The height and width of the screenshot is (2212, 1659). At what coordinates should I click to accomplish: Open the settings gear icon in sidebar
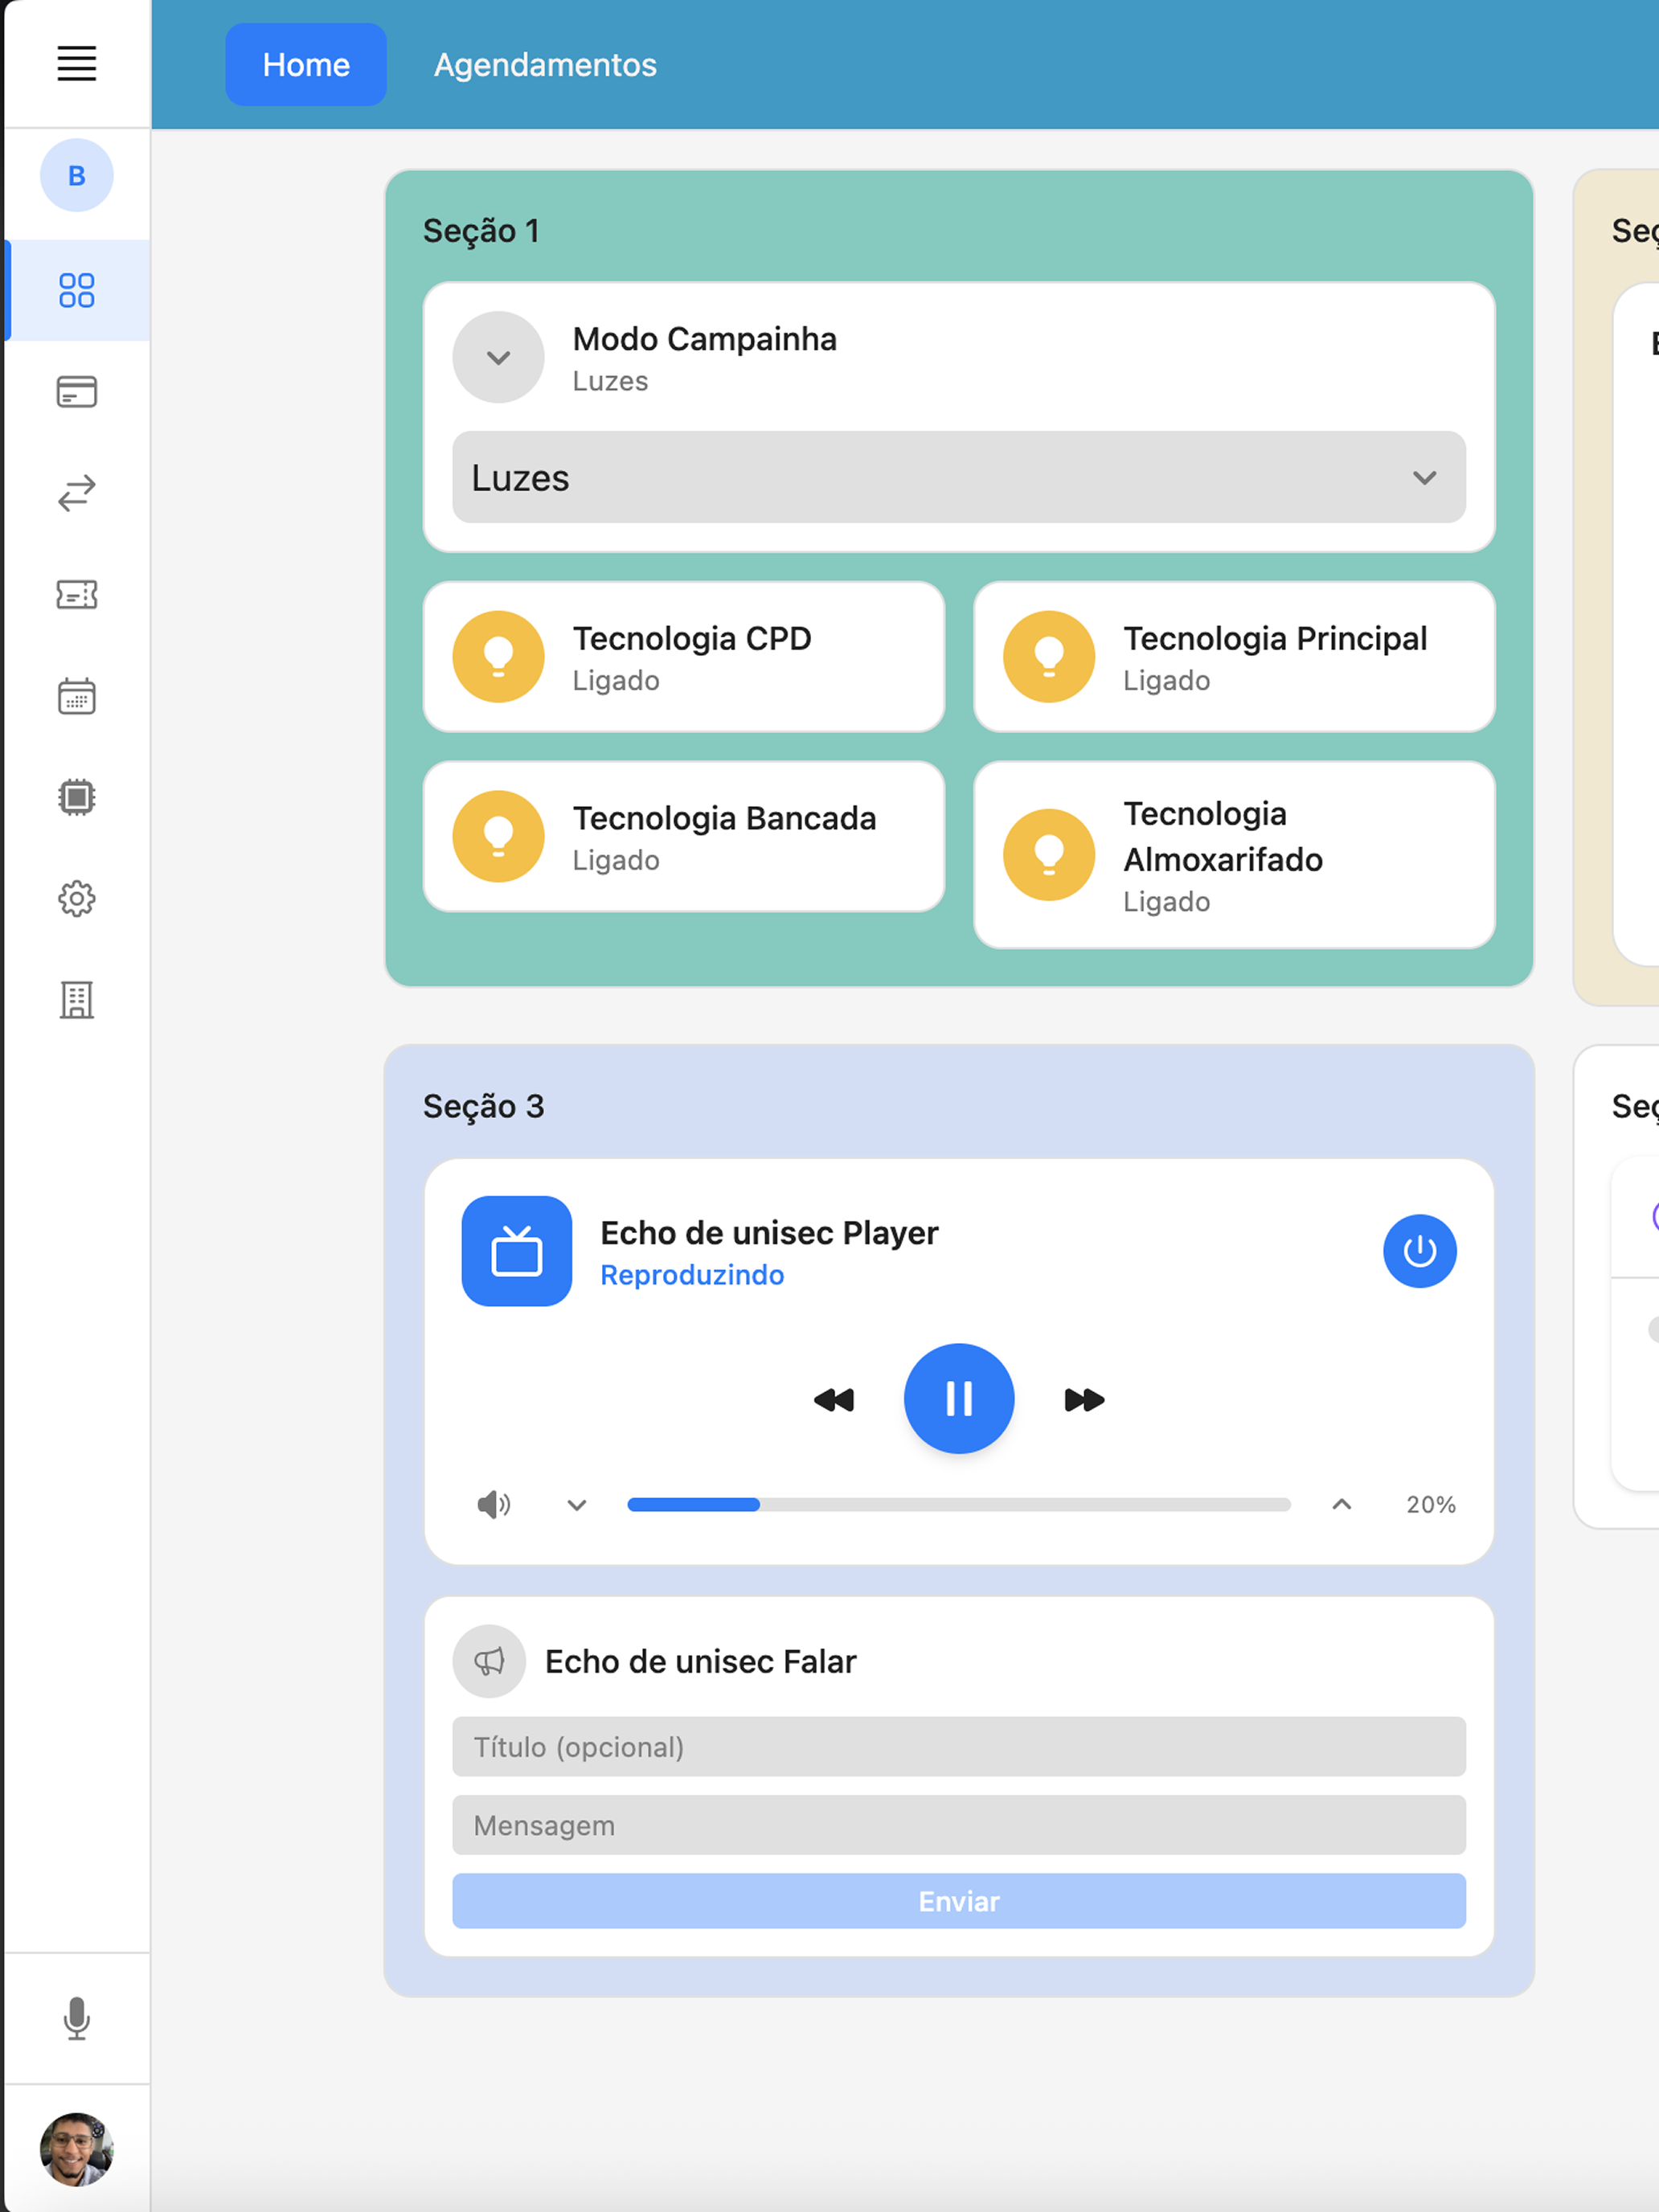76,898
